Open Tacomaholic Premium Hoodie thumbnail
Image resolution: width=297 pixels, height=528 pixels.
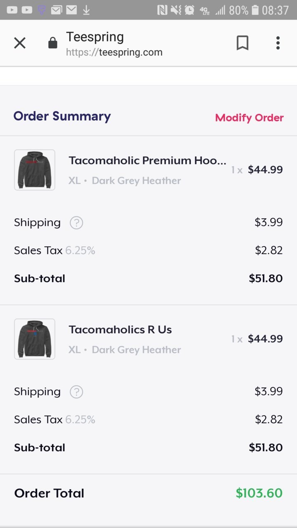(35, 170)
